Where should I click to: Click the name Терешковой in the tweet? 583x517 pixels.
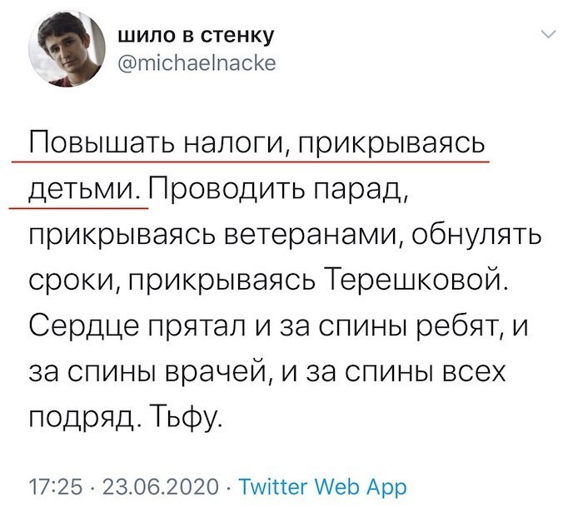click(x=411, y=281)
